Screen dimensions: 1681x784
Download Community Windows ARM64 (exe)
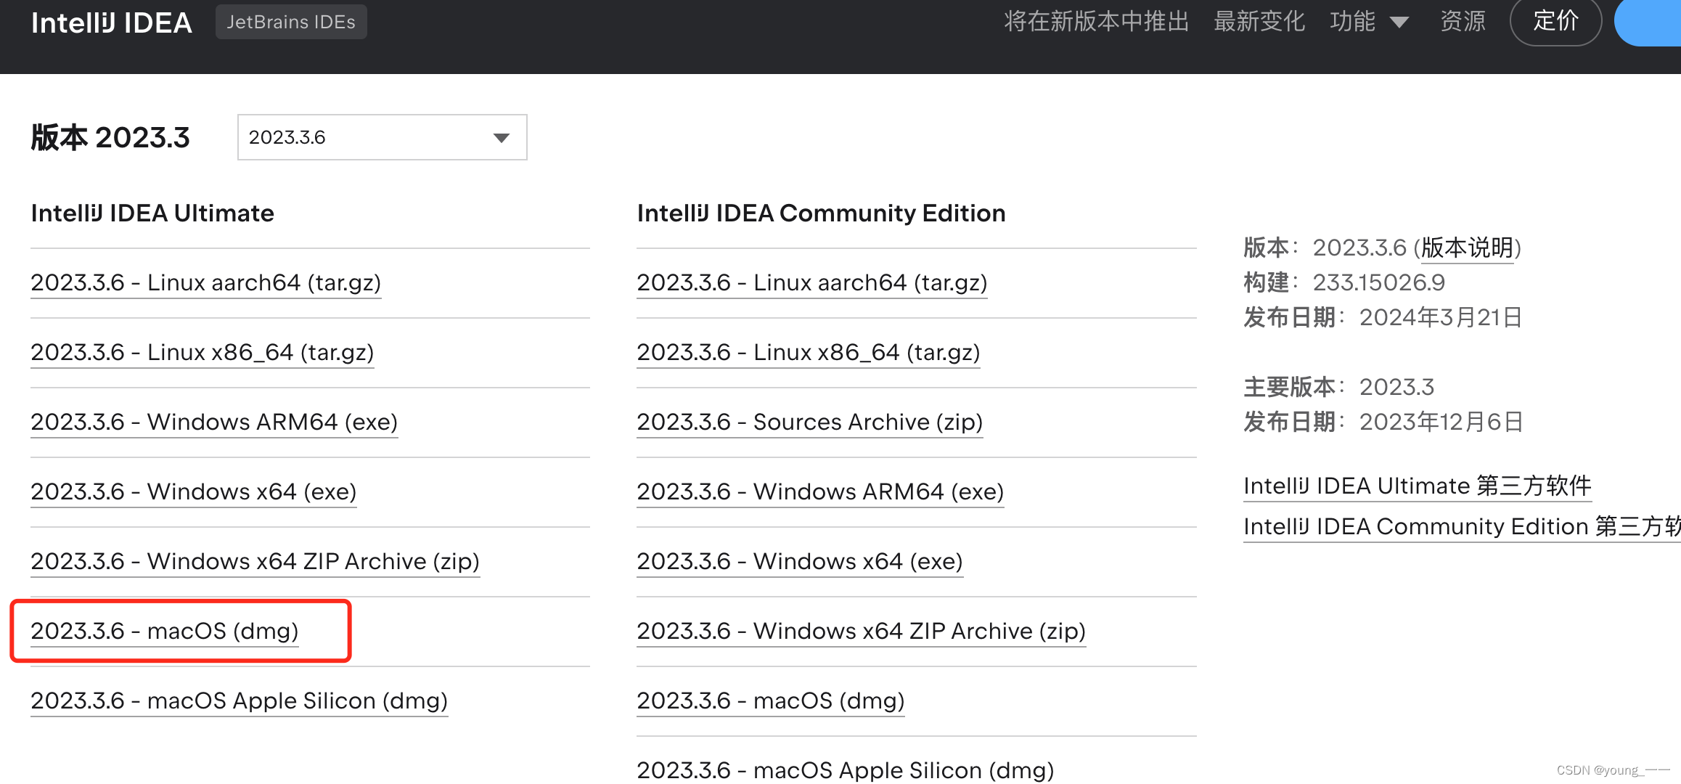coord(820,491)
